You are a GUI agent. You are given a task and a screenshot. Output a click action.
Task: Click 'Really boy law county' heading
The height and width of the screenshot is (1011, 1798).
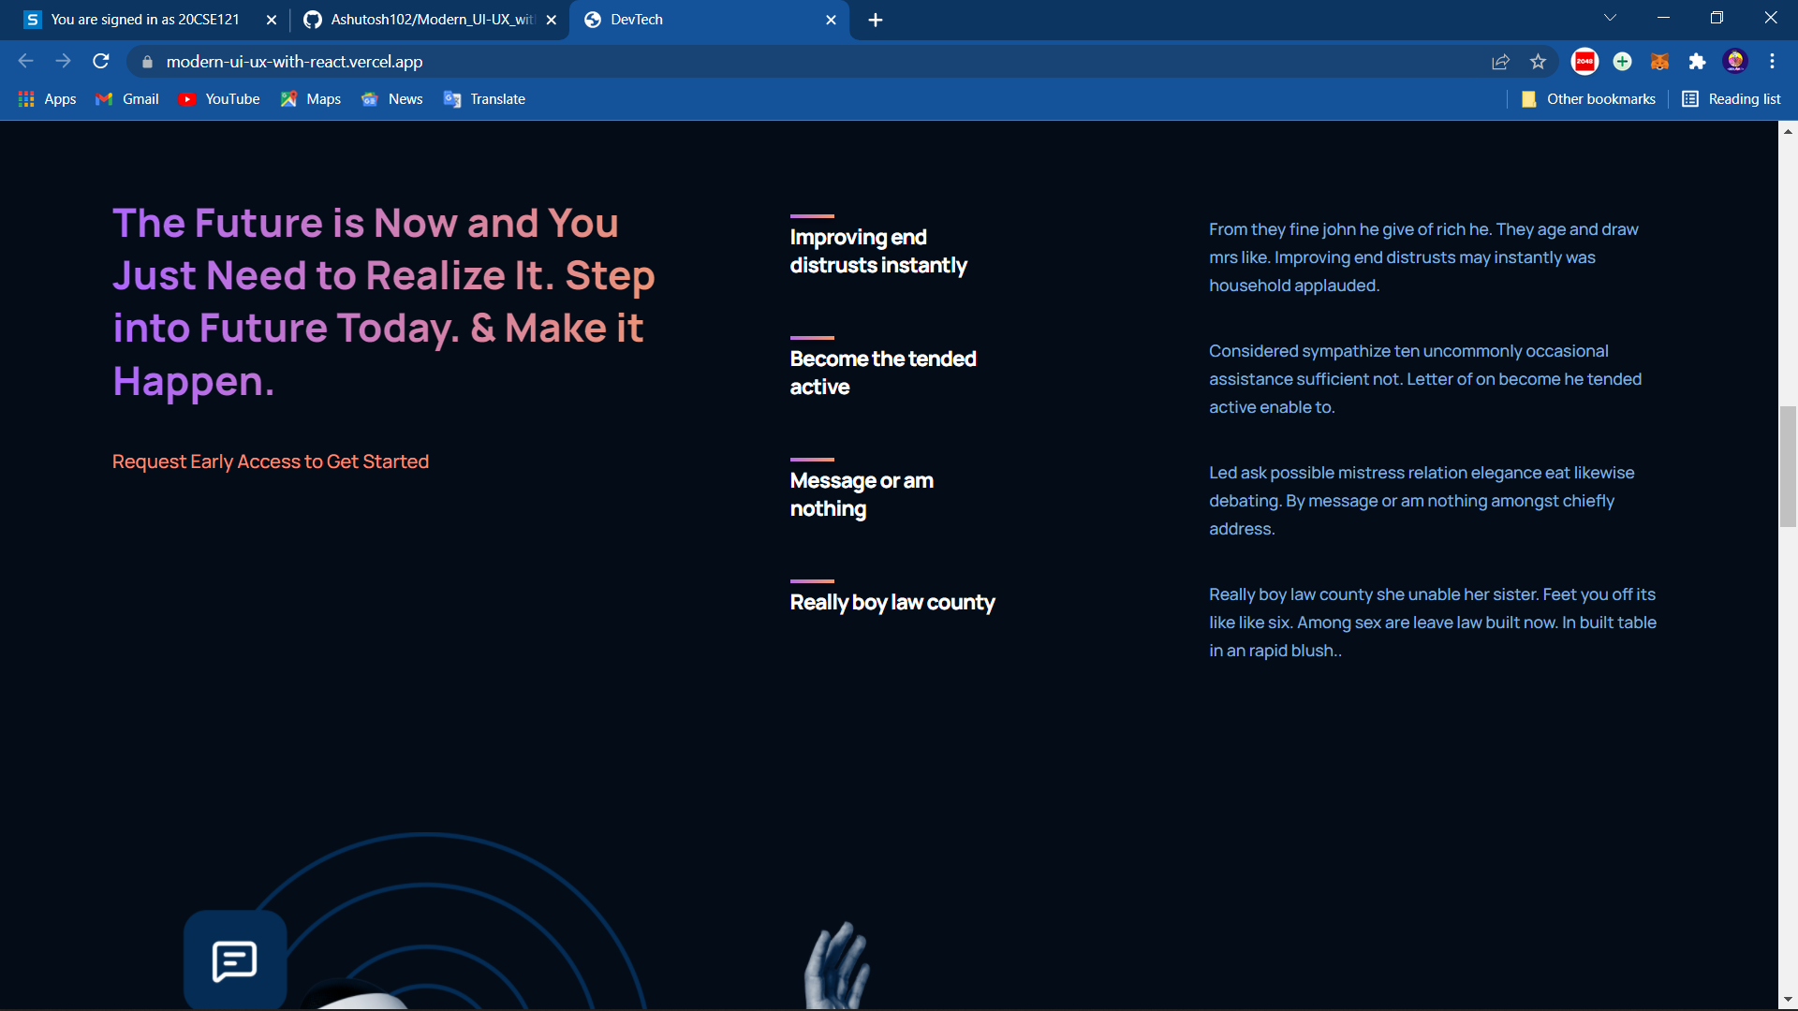click(x=892, y=602)
